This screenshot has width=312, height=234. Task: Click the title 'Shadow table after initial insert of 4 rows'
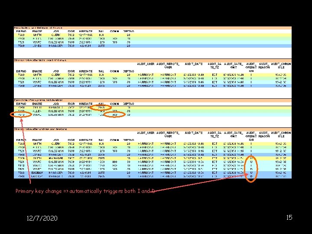[x=40, y=60]
